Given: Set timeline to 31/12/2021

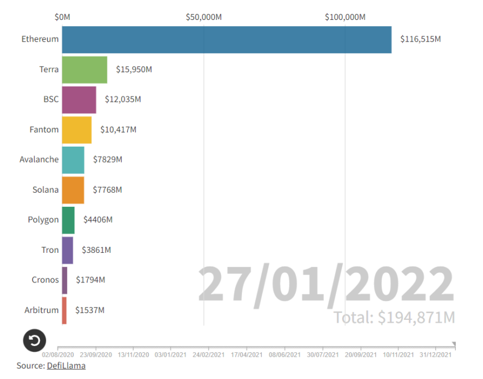Looking at the screenshot, I should (x=436, y=355).
